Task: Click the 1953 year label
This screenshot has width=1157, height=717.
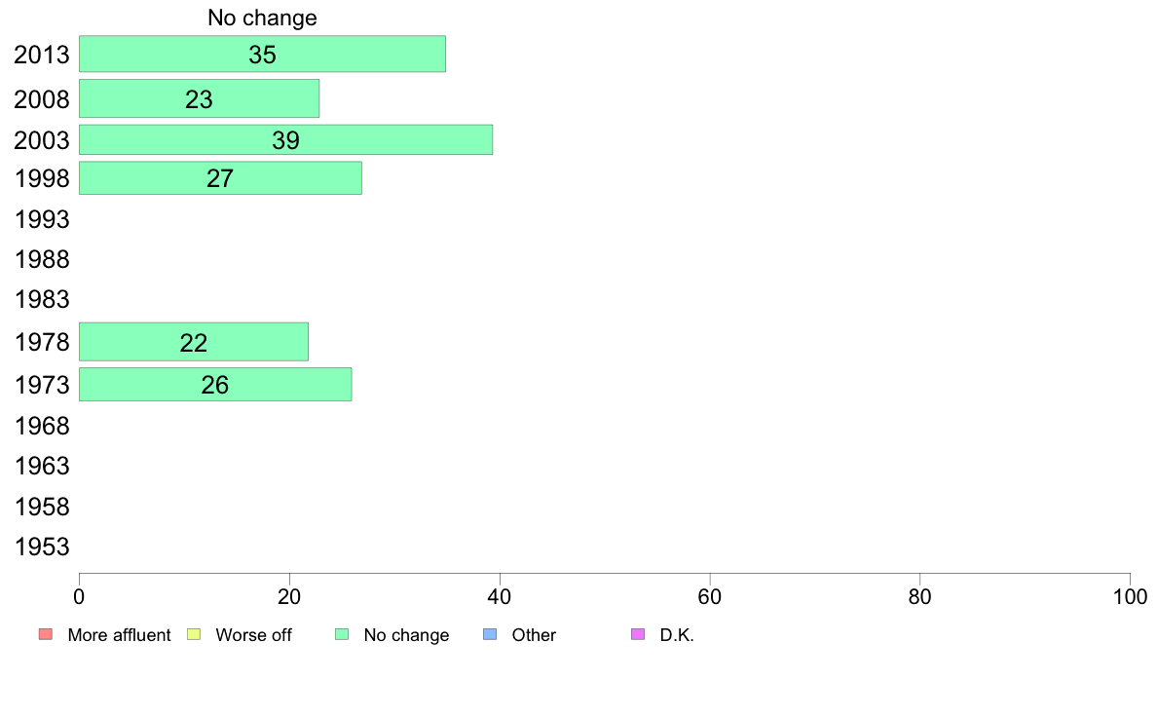Action: 42,547
